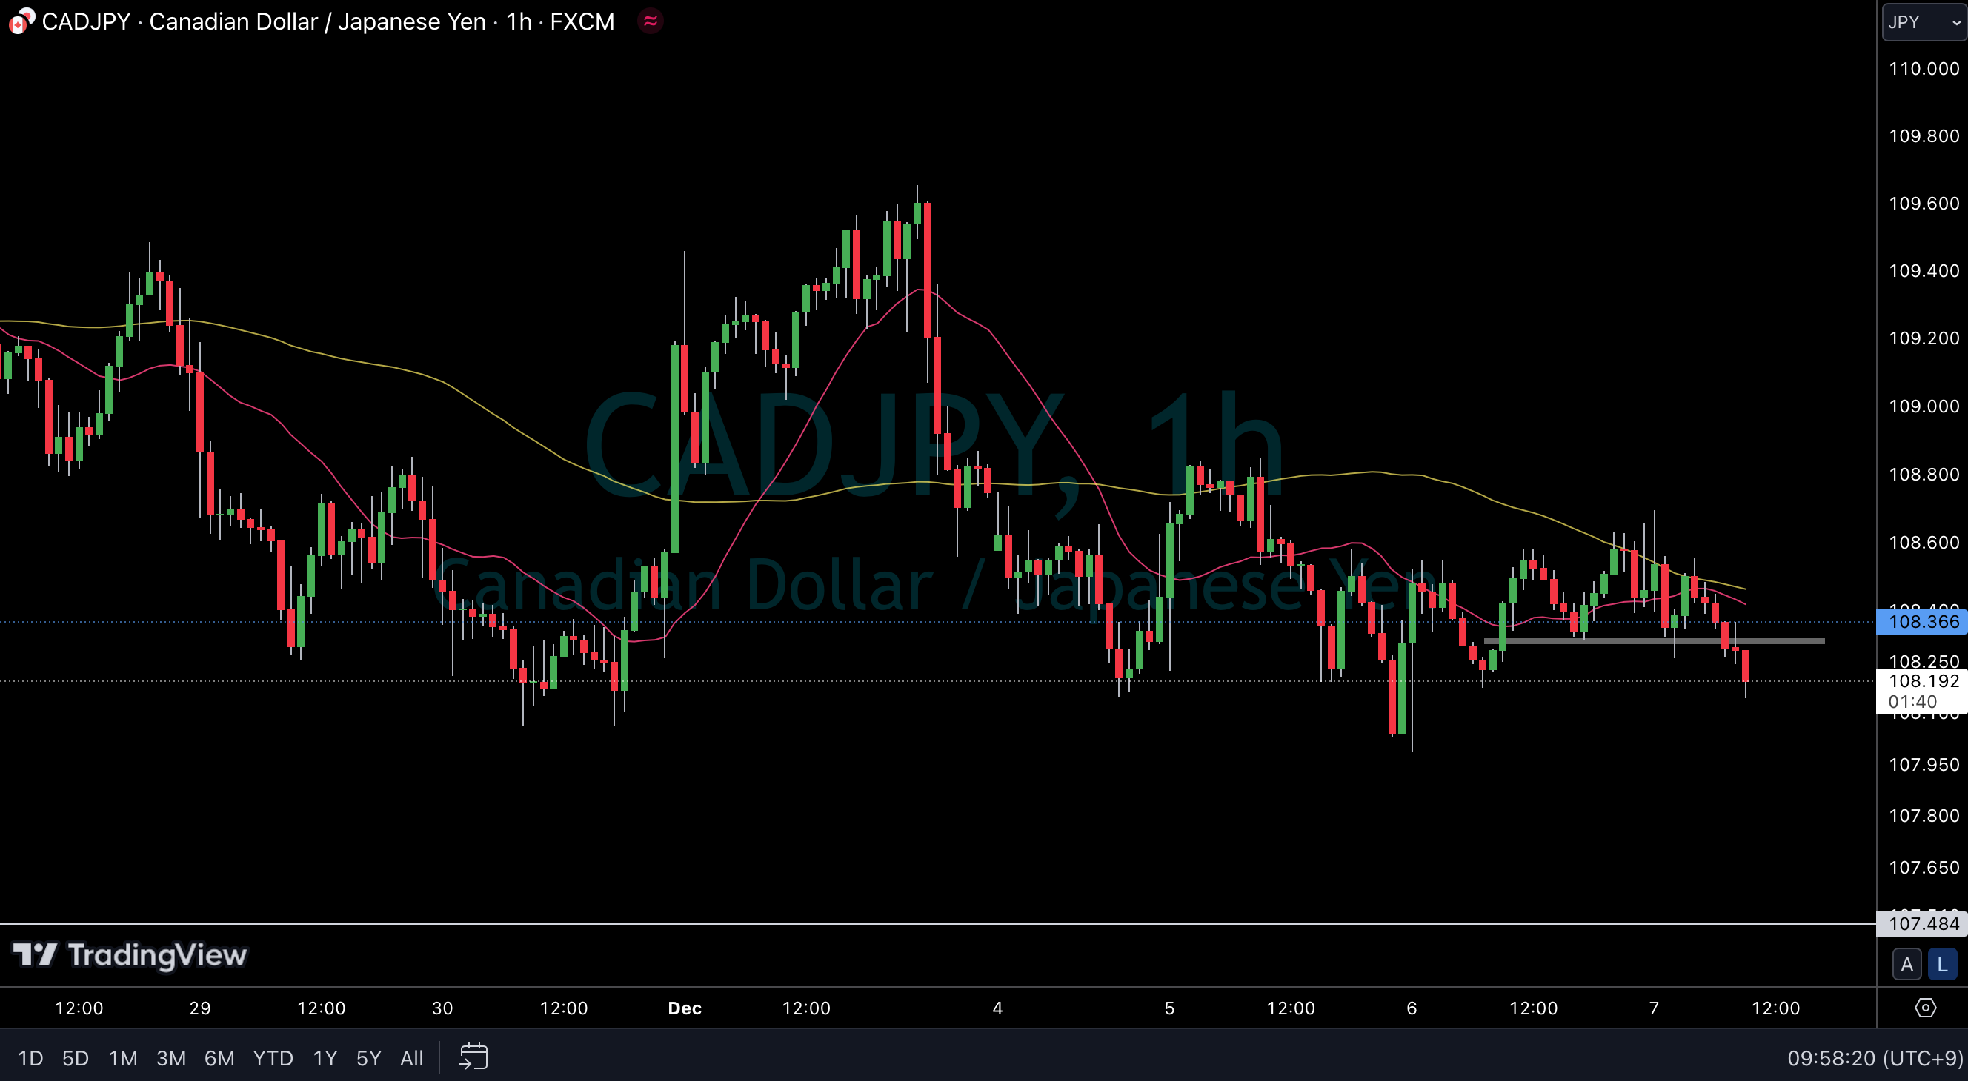
Task: Click the Dec label on the time axis
Action: pyautogui.click(x=685, y=1008)
